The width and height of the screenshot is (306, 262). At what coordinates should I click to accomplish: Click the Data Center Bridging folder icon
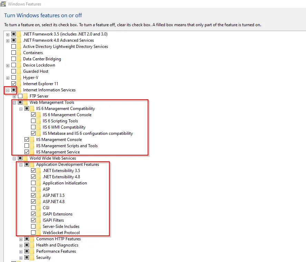19,59
